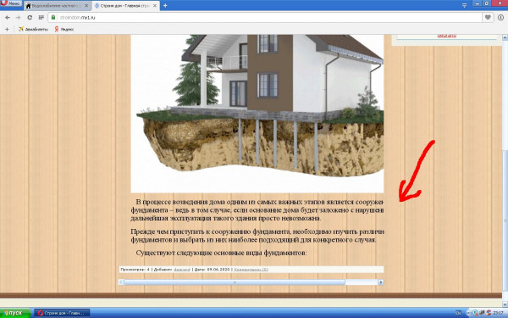The width and height of the screenshot is (508, 318).
Task: Click the horizontal scrollbar right arrow
Action: [381, 282]
